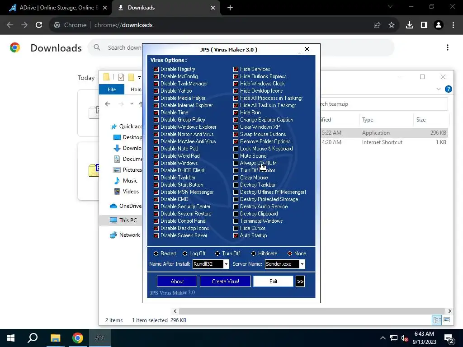Viewport: 463px width, 347px height.
Task: Switch to the Home ribbon tab
Action: point(136,89)
